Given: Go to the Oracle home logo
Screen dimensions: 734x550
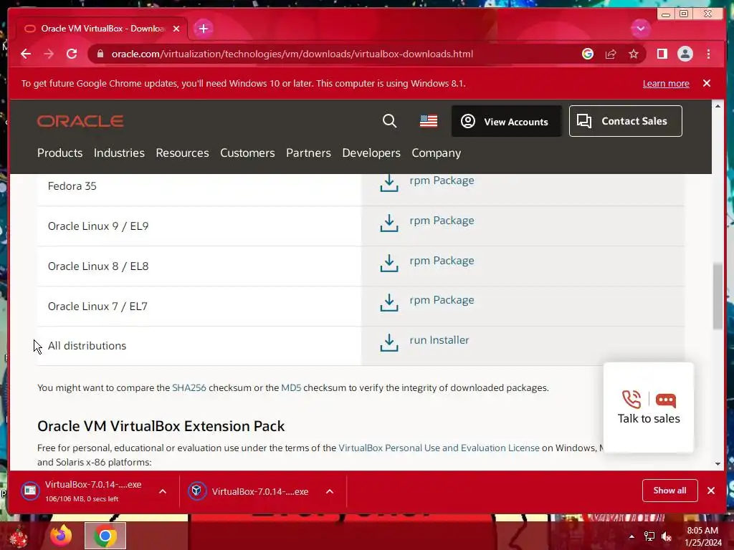Looking at the screenshot, I should coord(80,121).
